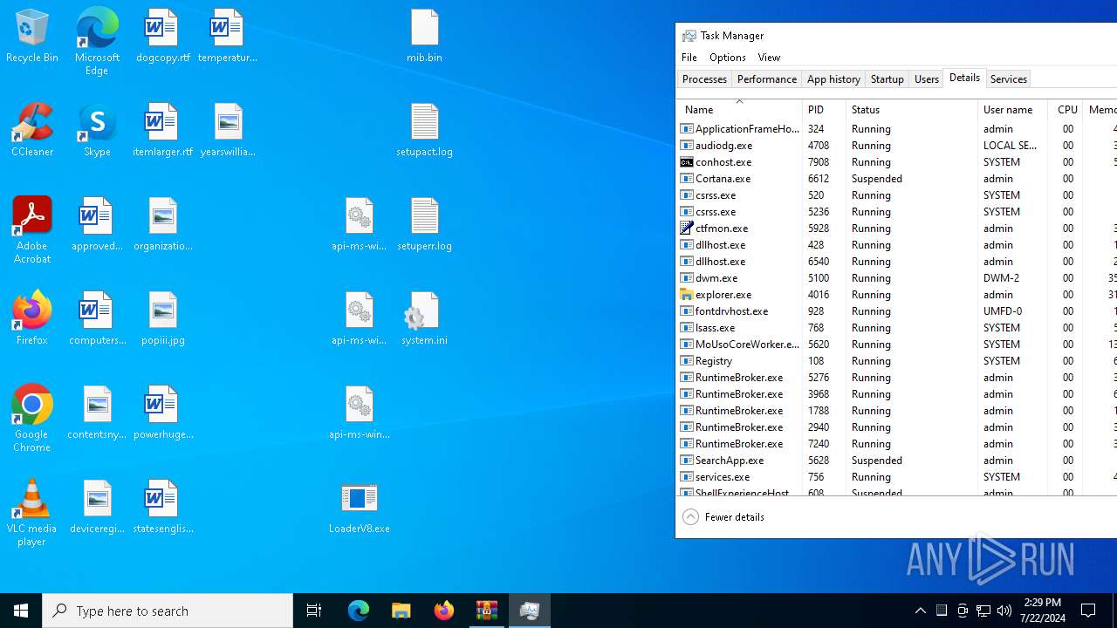1117x628 pixels.
Task: Open the volume control in tray
Action: pyautogui.click(x=1004, y=611)
